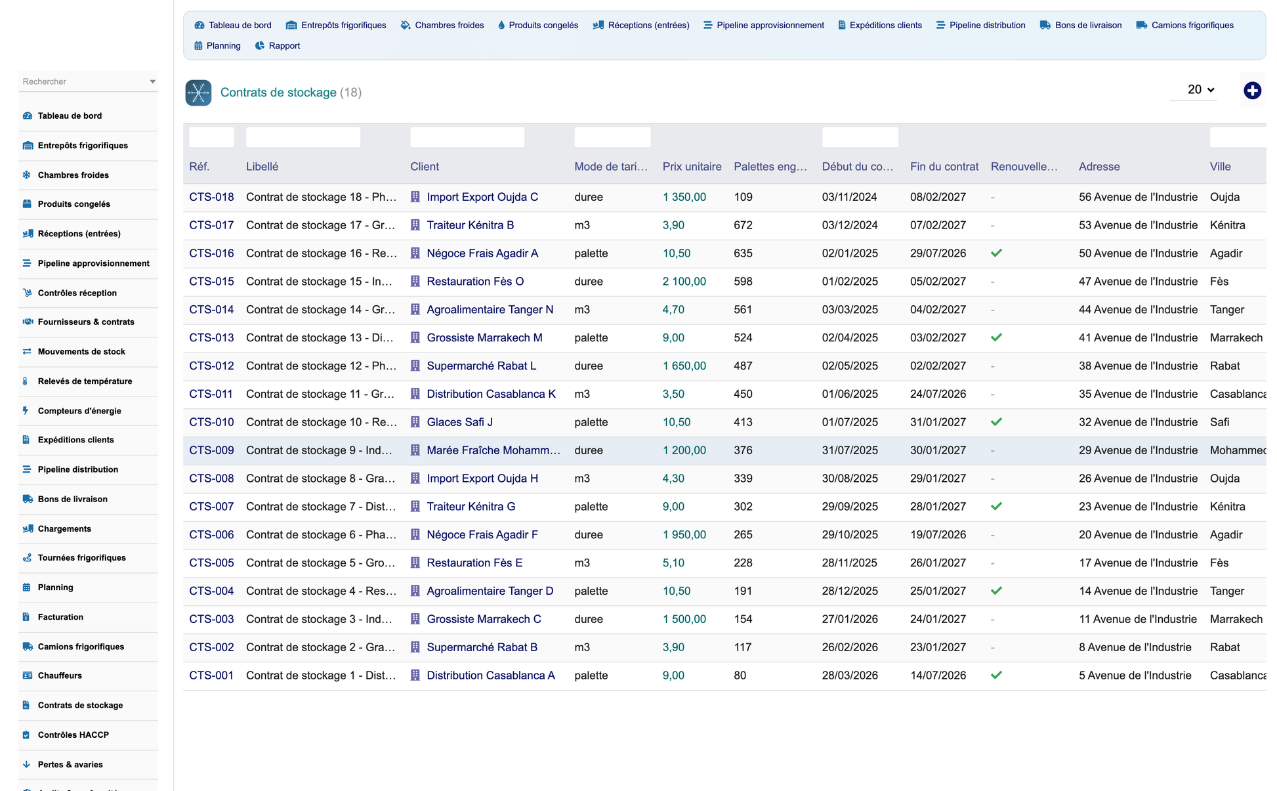Click Contrôles HACCP clipboard icon

pos(26,735)
